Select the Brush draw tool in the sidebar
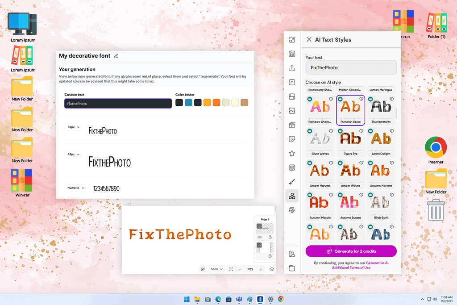The width and height of the screenshot is (457, 305). tap(292, 182)
